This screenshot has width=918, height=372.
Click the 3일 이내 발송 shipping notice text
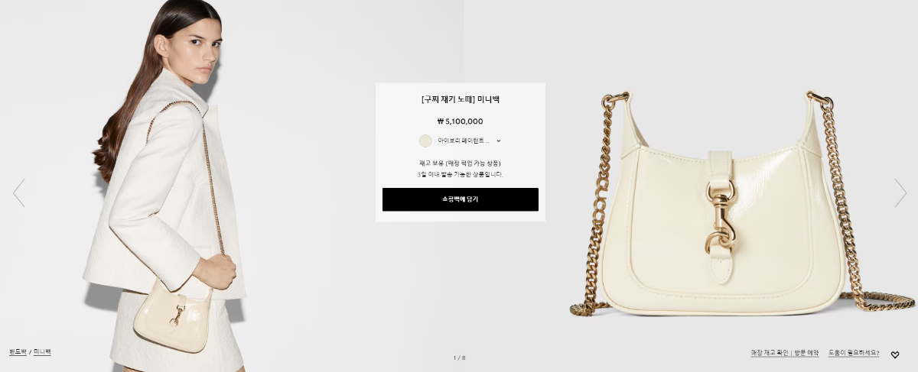(461, 175)
